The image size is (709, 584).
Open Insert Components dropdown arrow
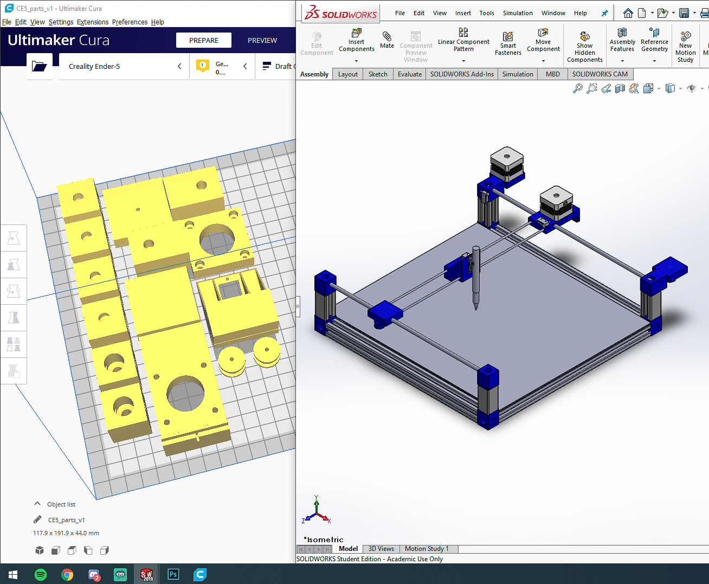(356, 61)
